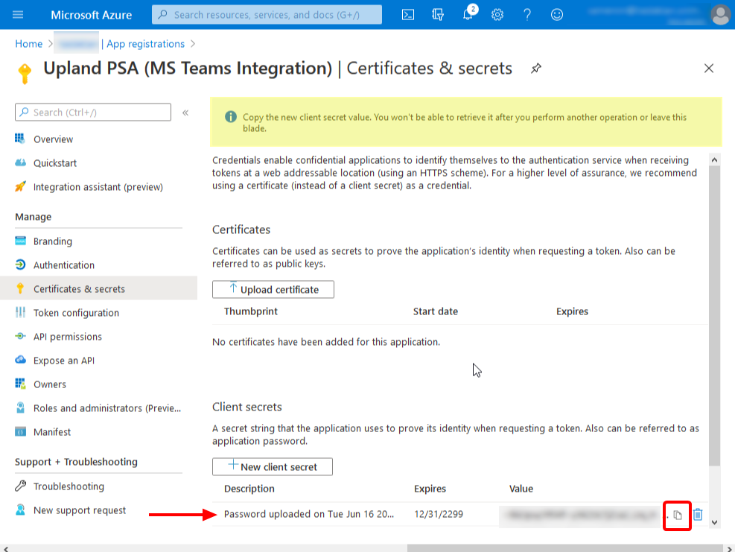Click the vertical scrollbar of credentials pane

715,313
